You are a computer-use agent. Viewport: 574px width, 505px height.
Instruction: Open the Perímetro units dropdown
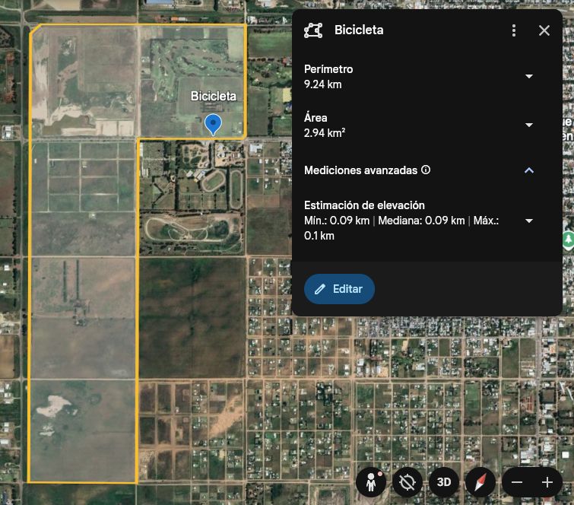pos(529,76)
